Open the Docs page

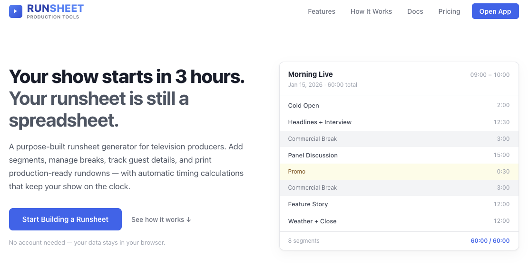(415, 11)
